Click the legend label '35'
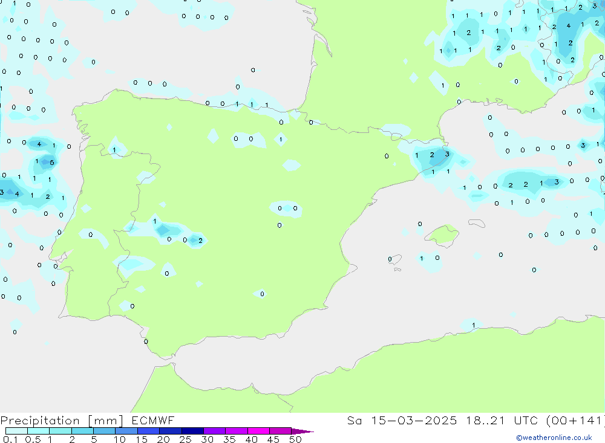605x443 pixels. tap(229, 439)
